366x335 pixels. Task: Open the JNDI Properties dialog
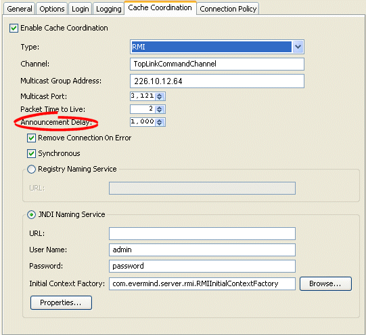tap(61, 302)
